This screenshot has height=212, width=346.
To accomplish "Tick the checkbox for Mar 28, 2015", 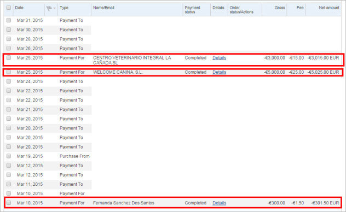I will click(9, 39).
